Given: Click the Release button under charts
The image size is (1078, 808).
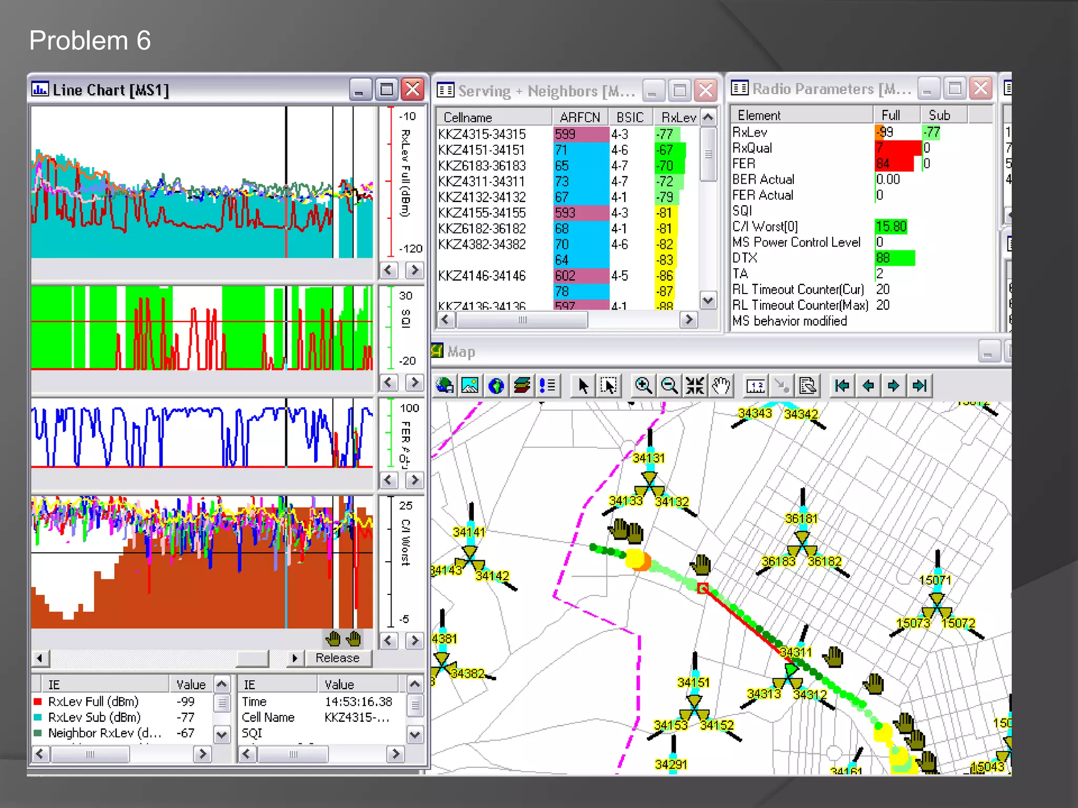Looking at the screenshot, I should tap(337, 658).
